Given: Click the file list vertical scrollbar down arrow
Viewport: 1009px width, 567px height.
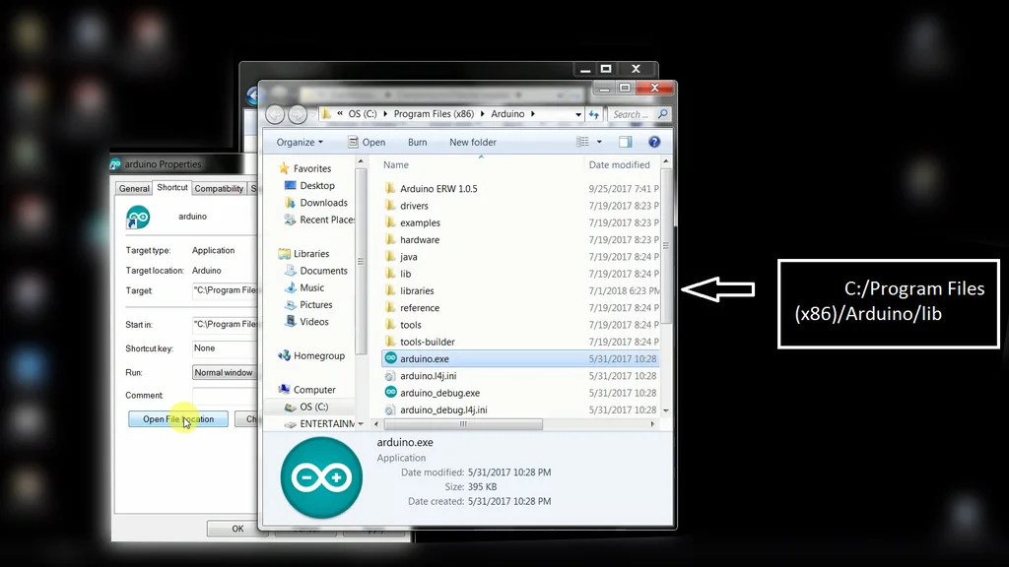Looking at the screenshot, I should click(666, 410).
